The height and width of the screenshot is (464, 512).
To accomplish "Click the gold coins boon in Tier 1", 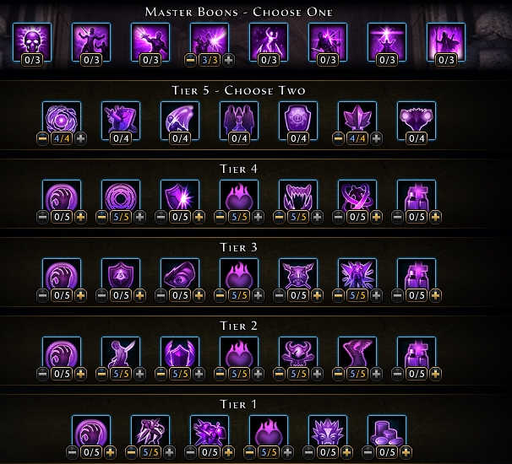I will coord(387,431).
